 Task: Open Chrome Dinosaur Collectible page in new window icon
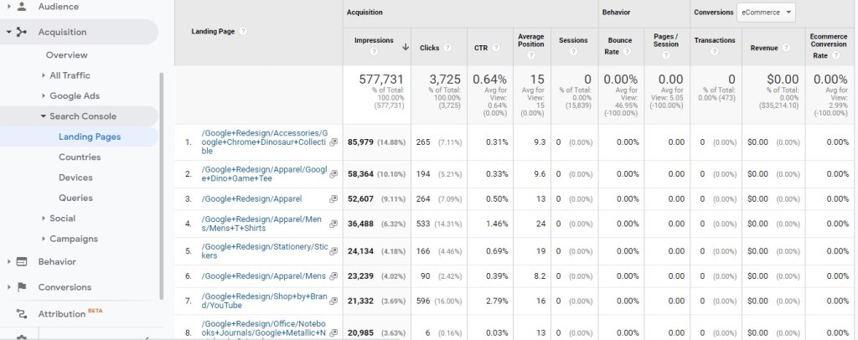point(333,142)
